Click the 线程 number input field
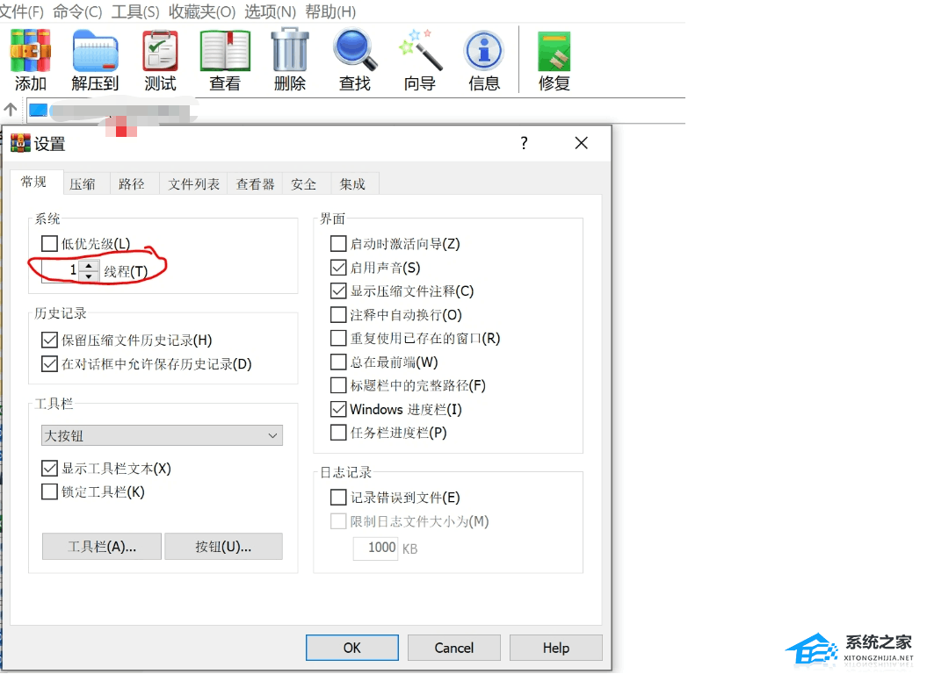 61,270
